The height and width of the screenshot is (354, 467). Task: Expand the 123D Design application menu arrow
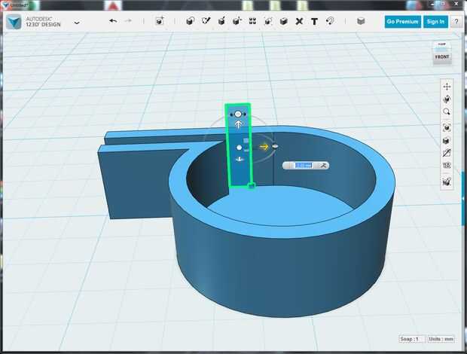coord(77,23)
